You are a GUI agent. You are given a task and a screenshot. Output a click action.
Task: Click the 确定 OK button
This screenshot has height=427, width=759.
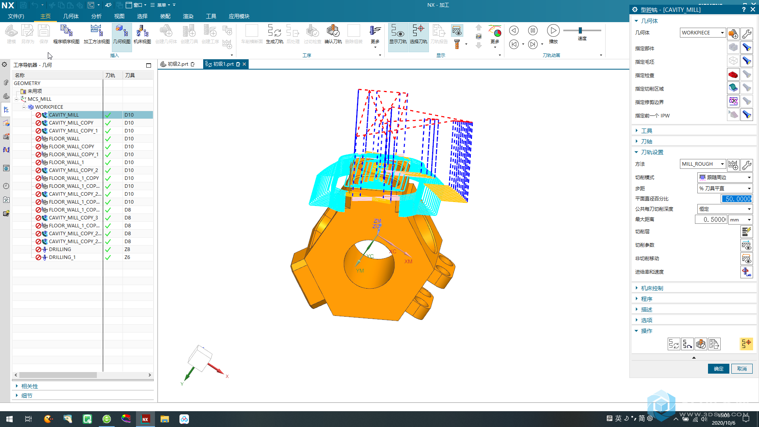[x=718, y=368]
